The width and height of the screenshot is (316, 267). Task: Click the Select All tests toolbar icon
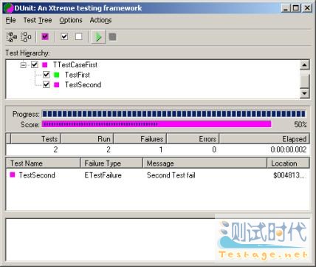click(x=12, y=37)
